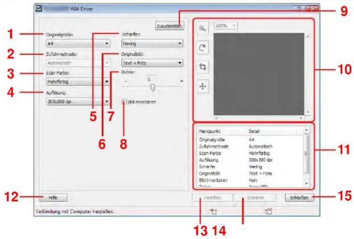Image resolution: width=354 pixels, height=239 pixels.
Task: Open the 100% zoom level dropdown
Action: [x=225, y=26]
